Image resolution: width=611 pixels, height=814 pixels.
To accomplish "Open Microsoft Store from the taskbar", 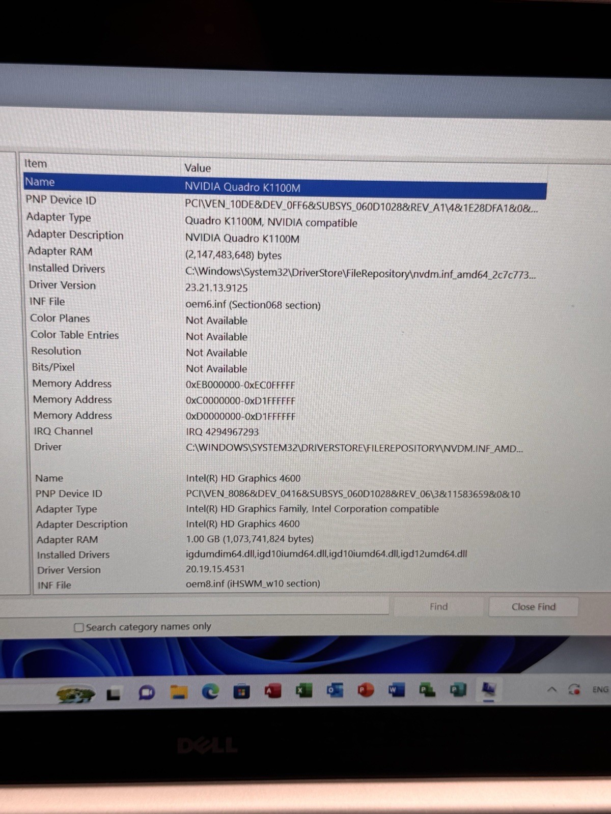I will [x=241, y=691].
